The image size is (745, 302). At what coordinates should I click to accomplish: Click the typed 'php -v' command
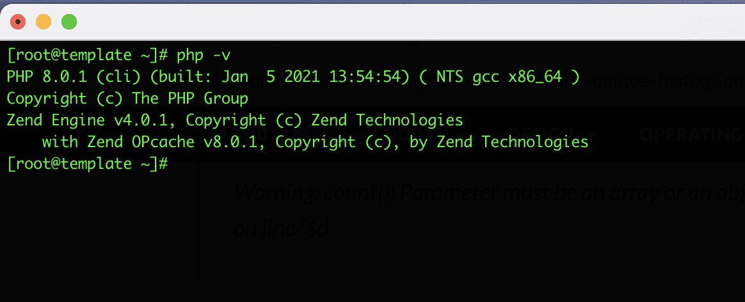pos(204,54)
